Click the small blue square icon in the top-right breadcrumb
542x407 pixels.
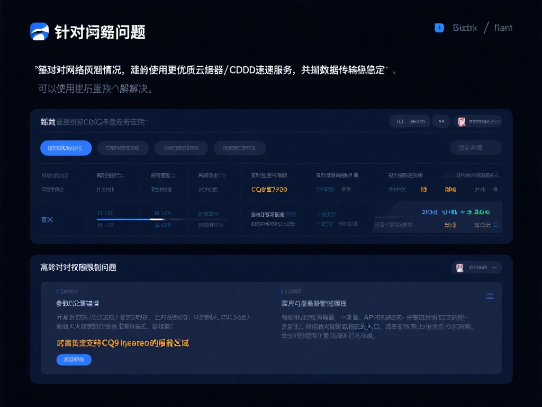tap(439, 28)
